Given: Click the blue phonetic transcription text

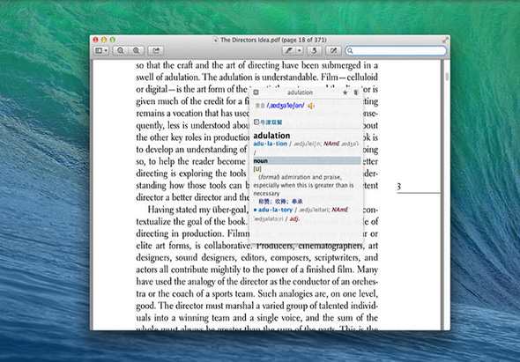Looking at the screenshot, I should tap(286, 106).
